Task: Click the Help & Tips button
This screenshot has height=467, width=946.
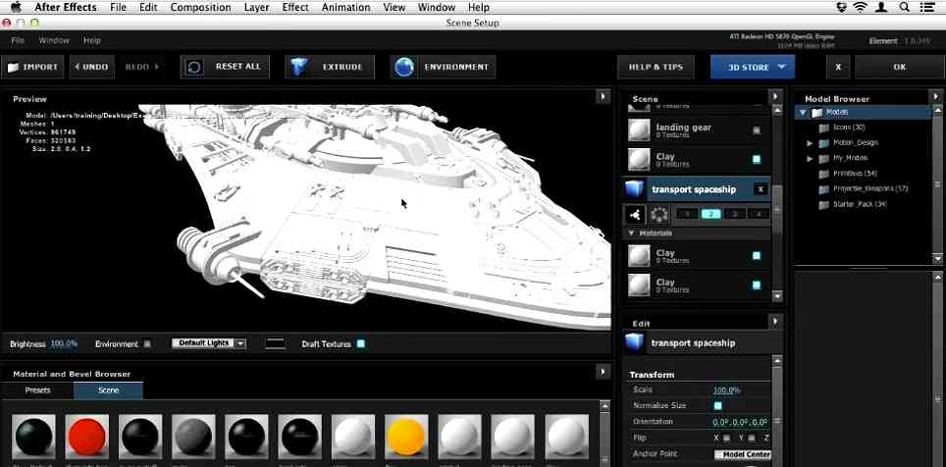Action: [656, 67]
